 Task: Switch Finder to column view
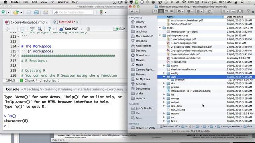(166, 11)
